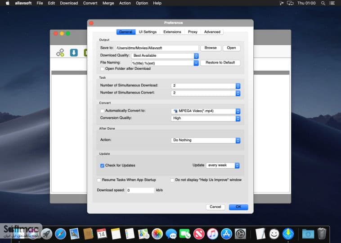341x243 pixels.
Task: Open the Apple menu
Action: click(x=7, y=3)
